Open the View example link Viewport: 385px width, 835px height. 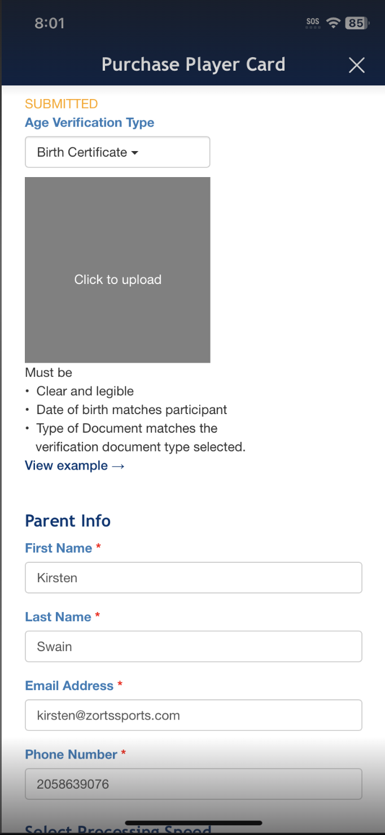tap(75, 466)
